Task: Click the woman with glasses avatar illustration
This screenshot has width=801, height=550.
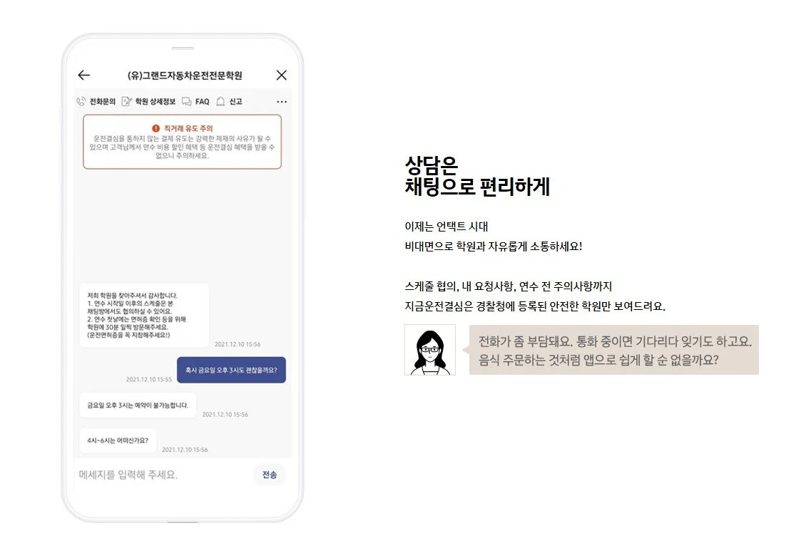Action: click(430, 350)
